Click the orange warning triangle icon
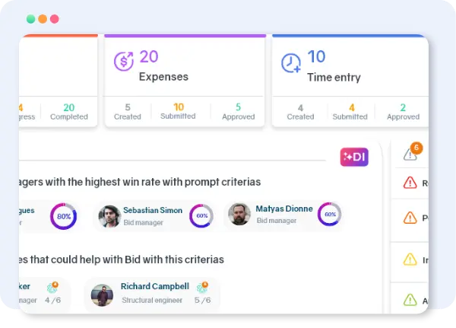456x328 pixels. click(x=410, y=218)
